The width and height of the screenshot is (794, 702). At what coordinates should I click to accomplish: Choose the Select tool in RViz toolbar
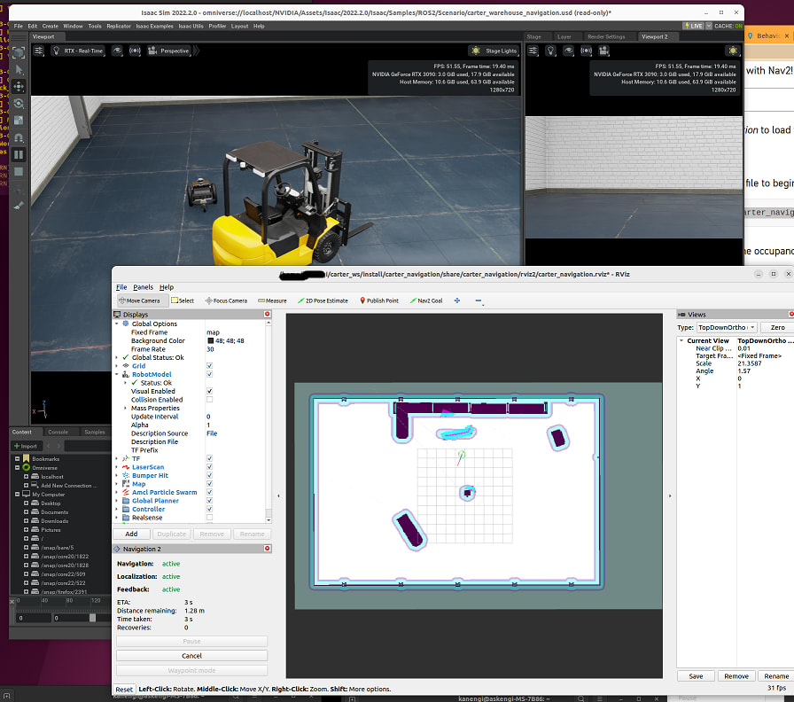183,300
